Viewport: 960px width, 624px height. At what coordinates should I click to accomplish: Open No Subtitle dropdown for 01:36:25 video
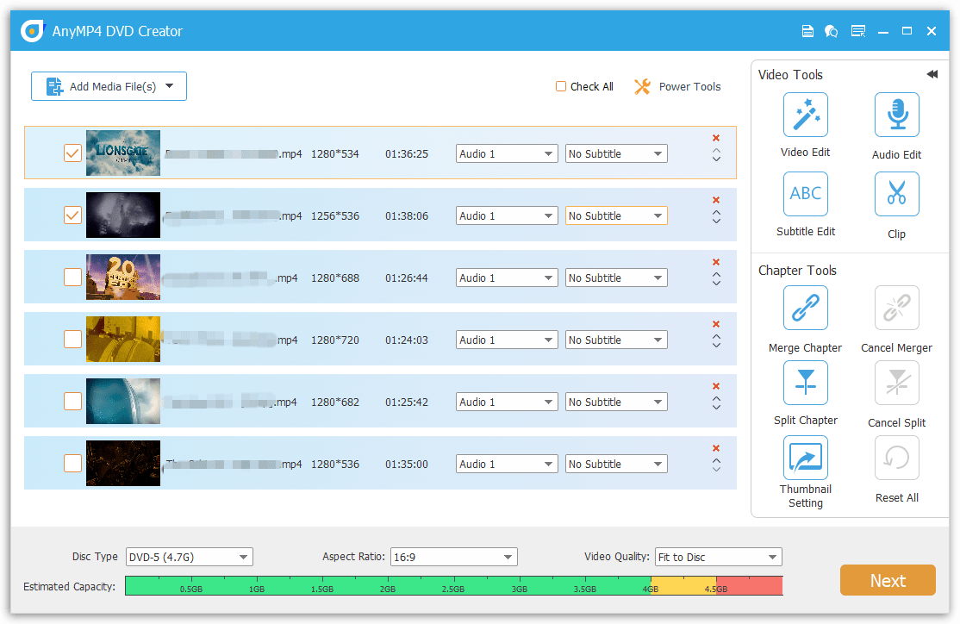tap(616, 153)
